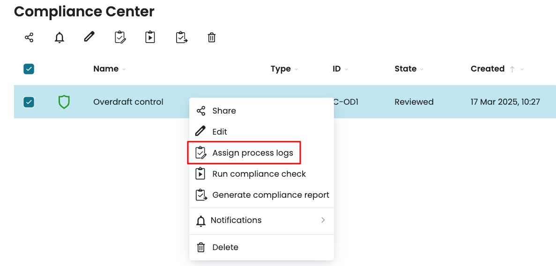Expand the Notifications submenu
Screen dimensions: 556x266
pos(261,220)
